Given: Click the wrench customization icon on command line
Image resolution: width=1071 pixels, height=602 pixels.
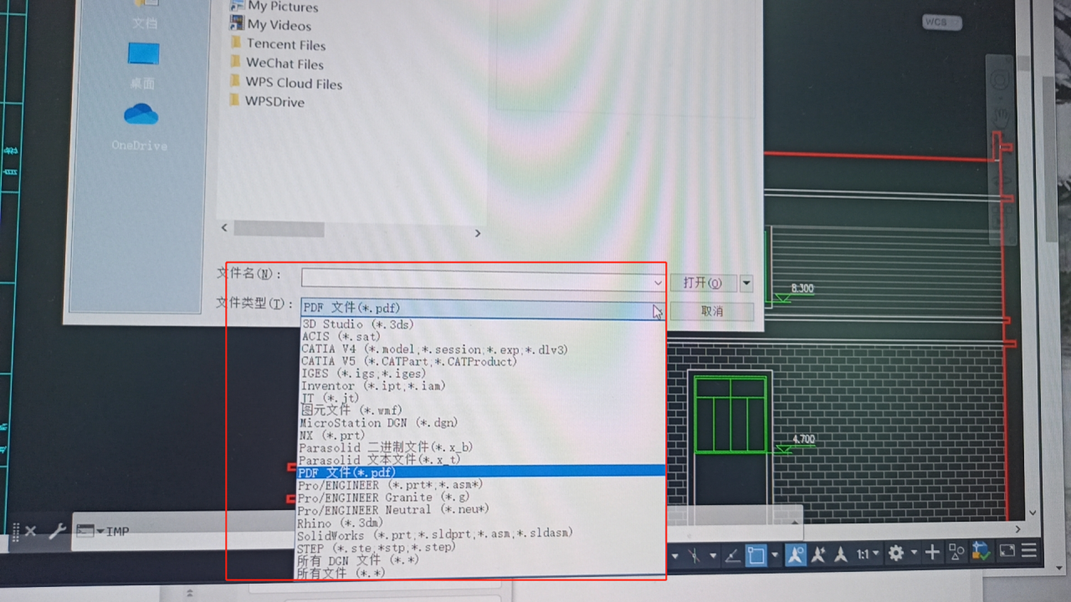Looking at the screenshot, I should [58, 530].
